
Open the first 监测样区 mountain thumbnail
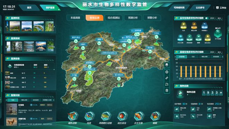click(x=15, y=26)
